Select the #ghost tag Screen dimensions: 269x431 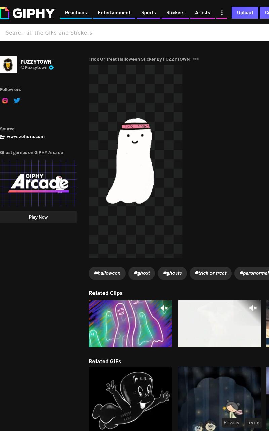click(x=142, y=273)
